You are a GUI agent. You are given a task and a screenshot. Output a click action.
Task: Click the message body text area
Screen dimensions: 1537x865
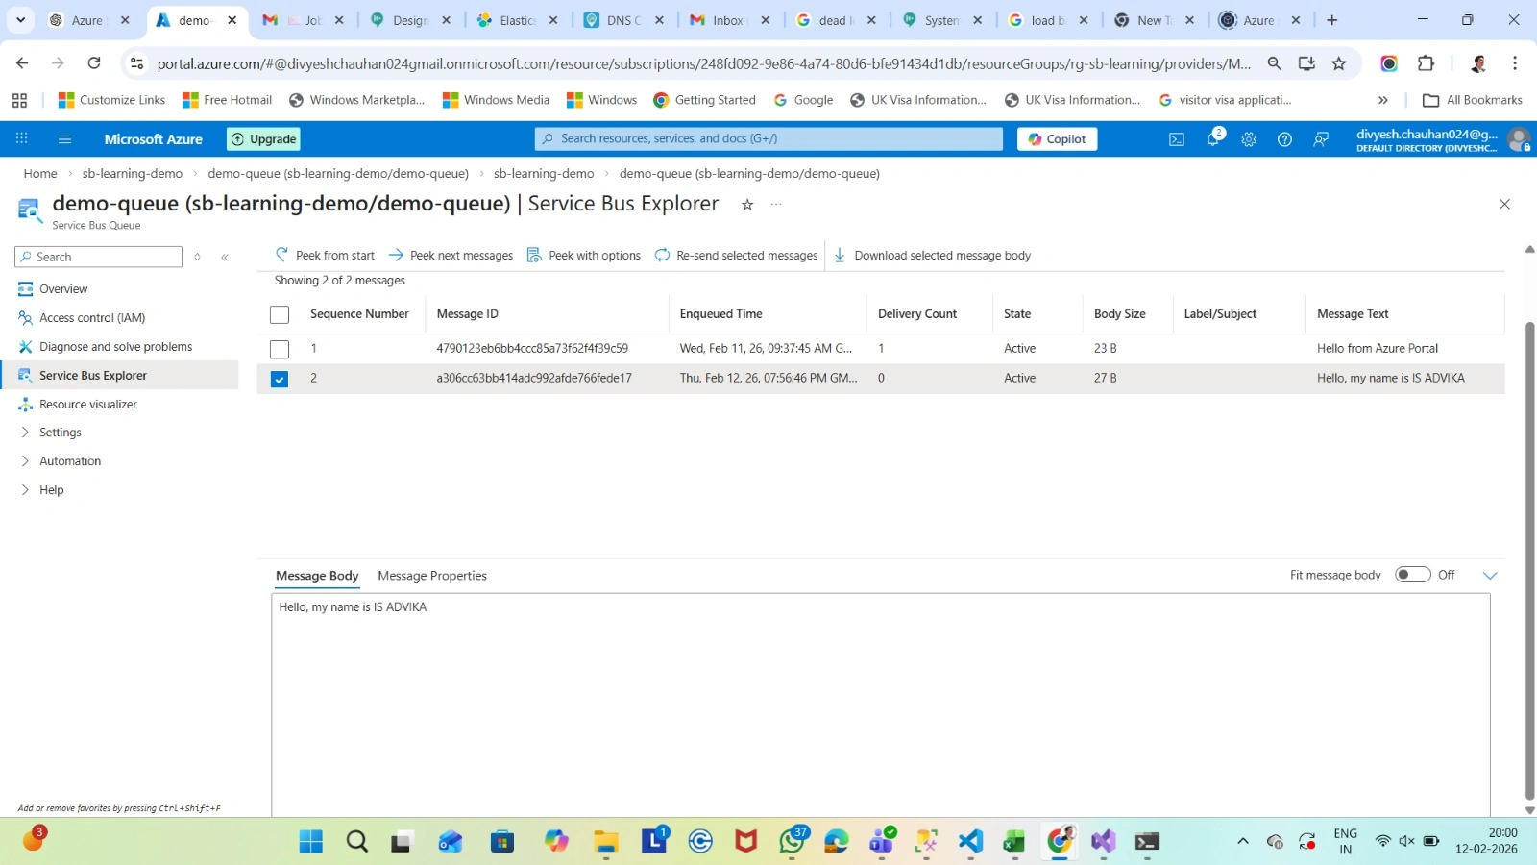coord(881,704)
